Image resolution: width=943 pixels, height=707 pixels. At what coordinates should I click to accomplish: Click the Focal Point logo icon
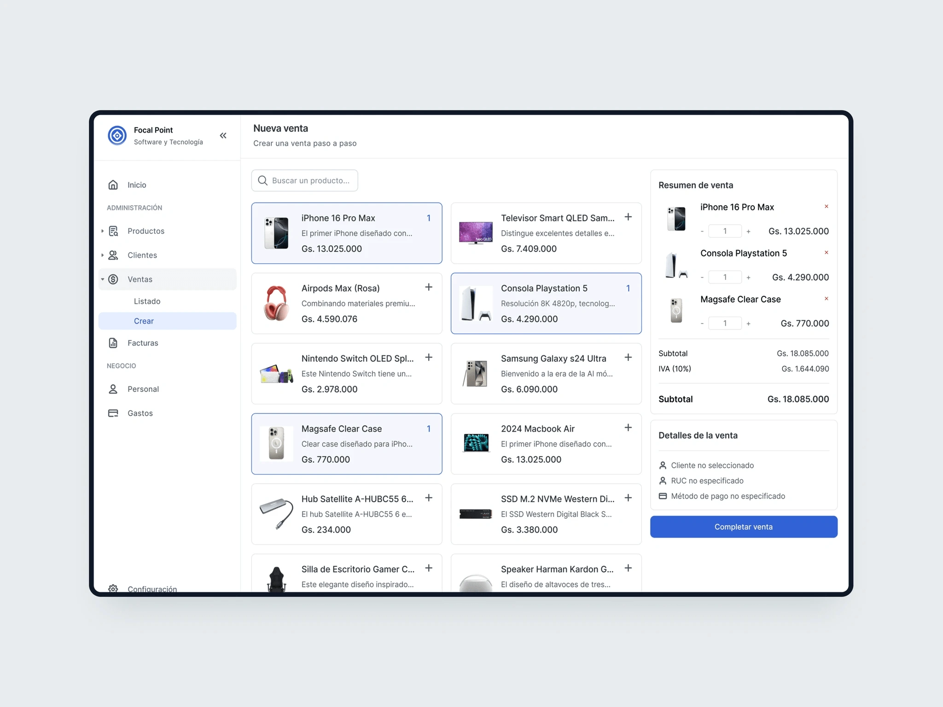tap(117, 135)
